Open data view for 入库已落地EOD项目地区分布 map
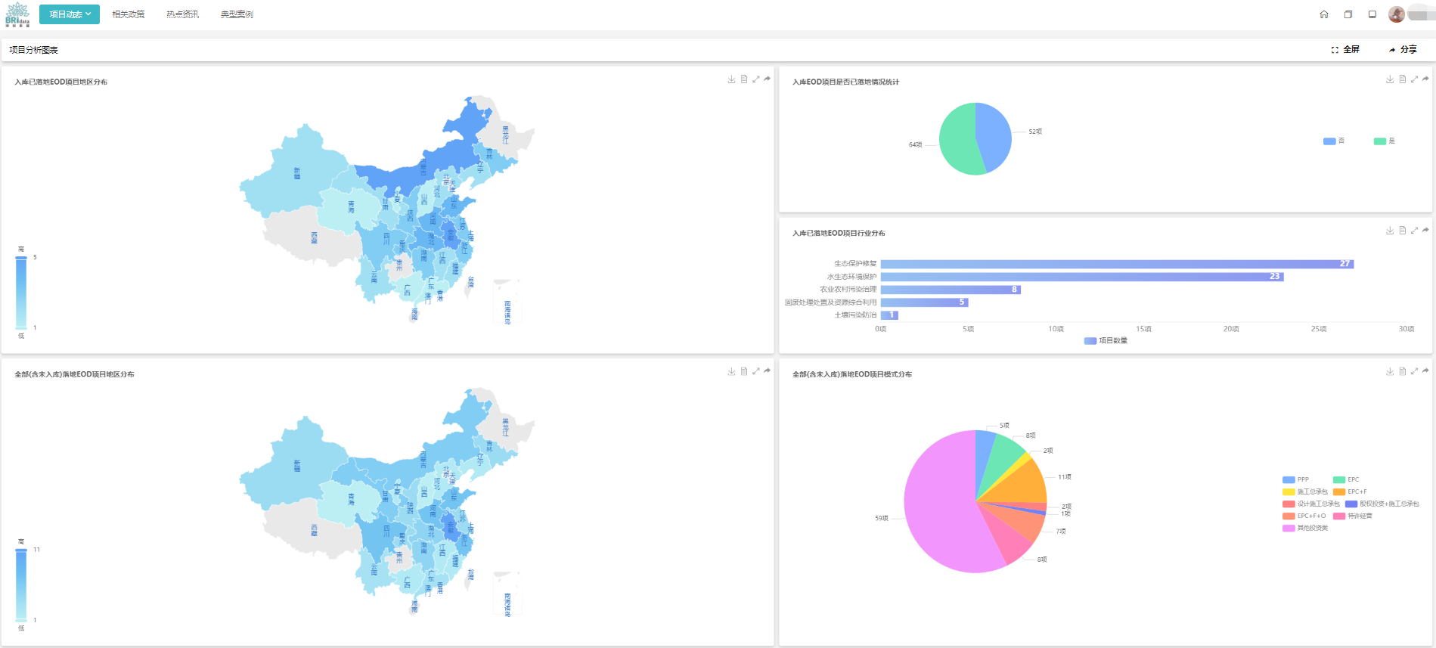Viewport: 1436px width, 648px height. coord(744,79)
